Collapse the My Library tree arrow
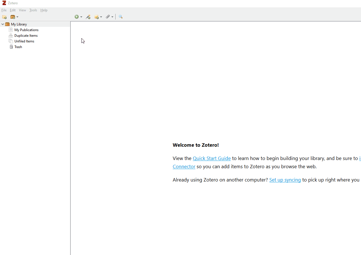The width and height of the screenshot is (361, 255). [x=3, y=24]
